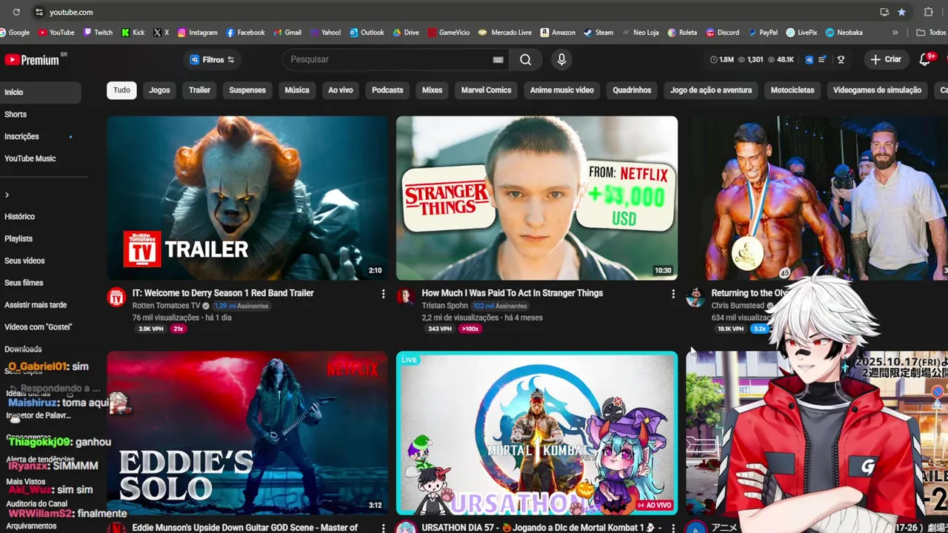Open the PayPal bookmark
Image resolution: width=948 pixels, height=533 pixels.
click(x=763, y=33)
